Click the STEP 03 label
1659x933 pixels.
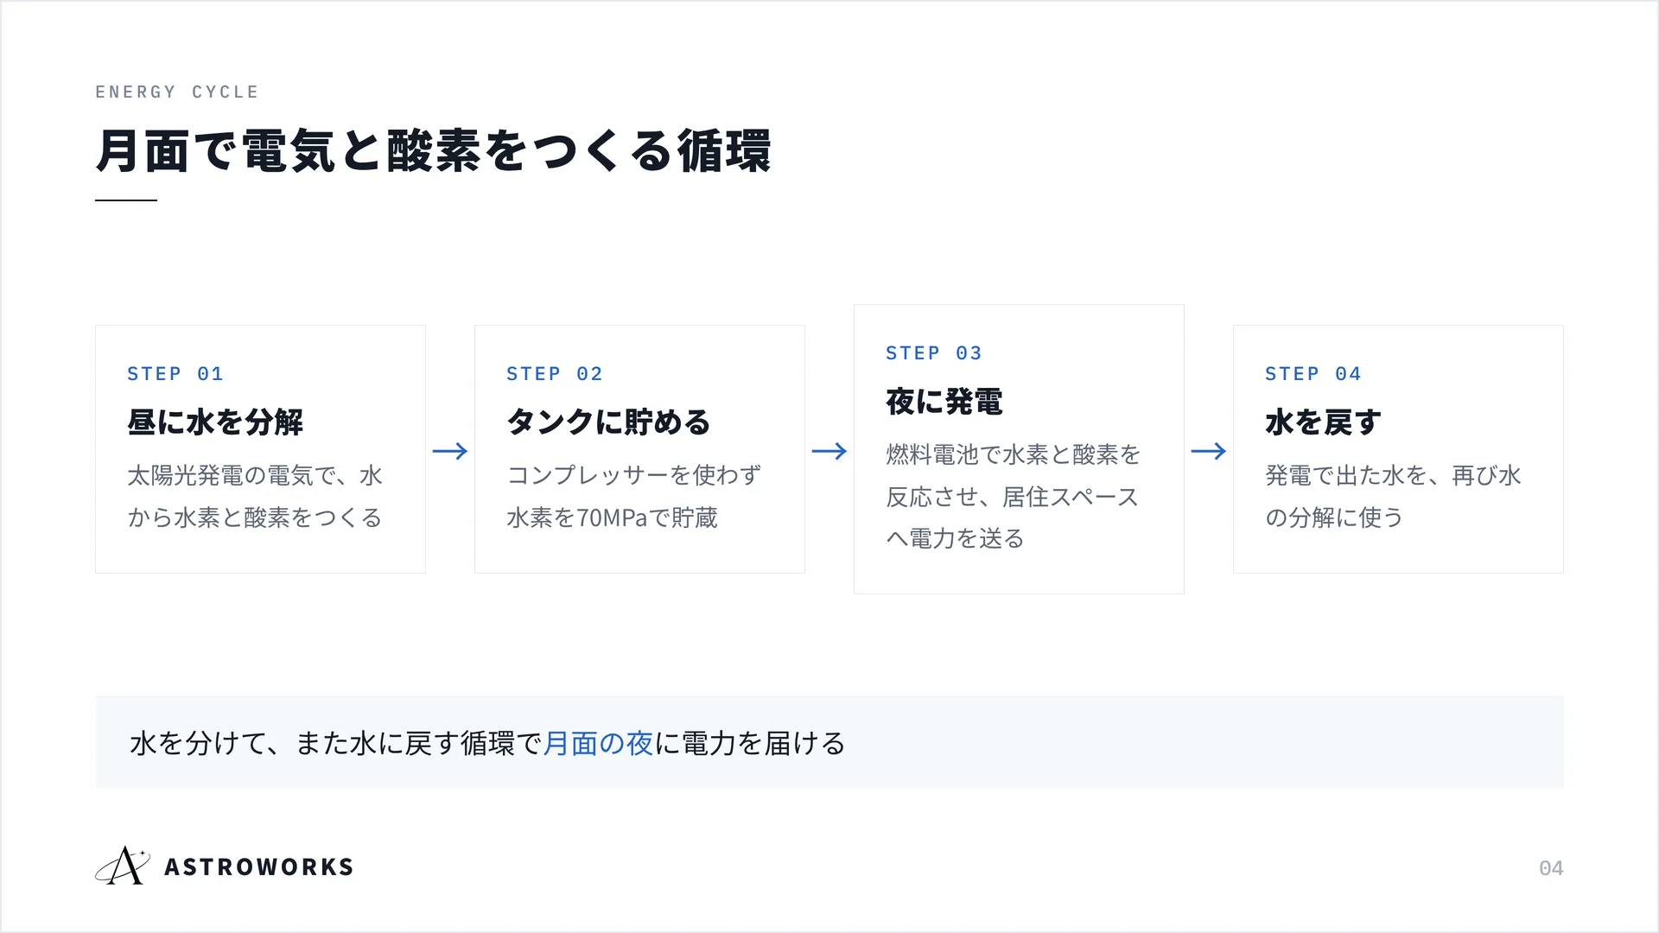coord(934,353)
